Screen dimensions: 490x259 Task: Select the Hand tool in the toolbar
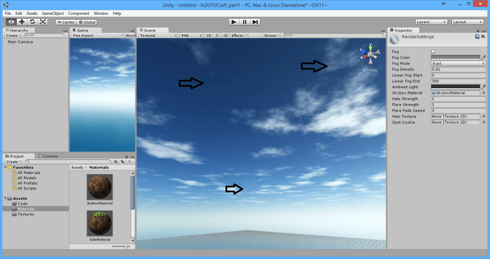[x=11, y=22]
